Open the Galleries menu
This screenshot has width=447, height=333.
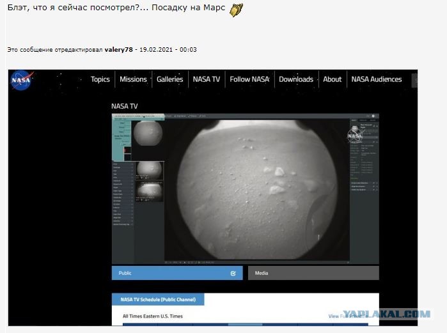coord(170,79)
